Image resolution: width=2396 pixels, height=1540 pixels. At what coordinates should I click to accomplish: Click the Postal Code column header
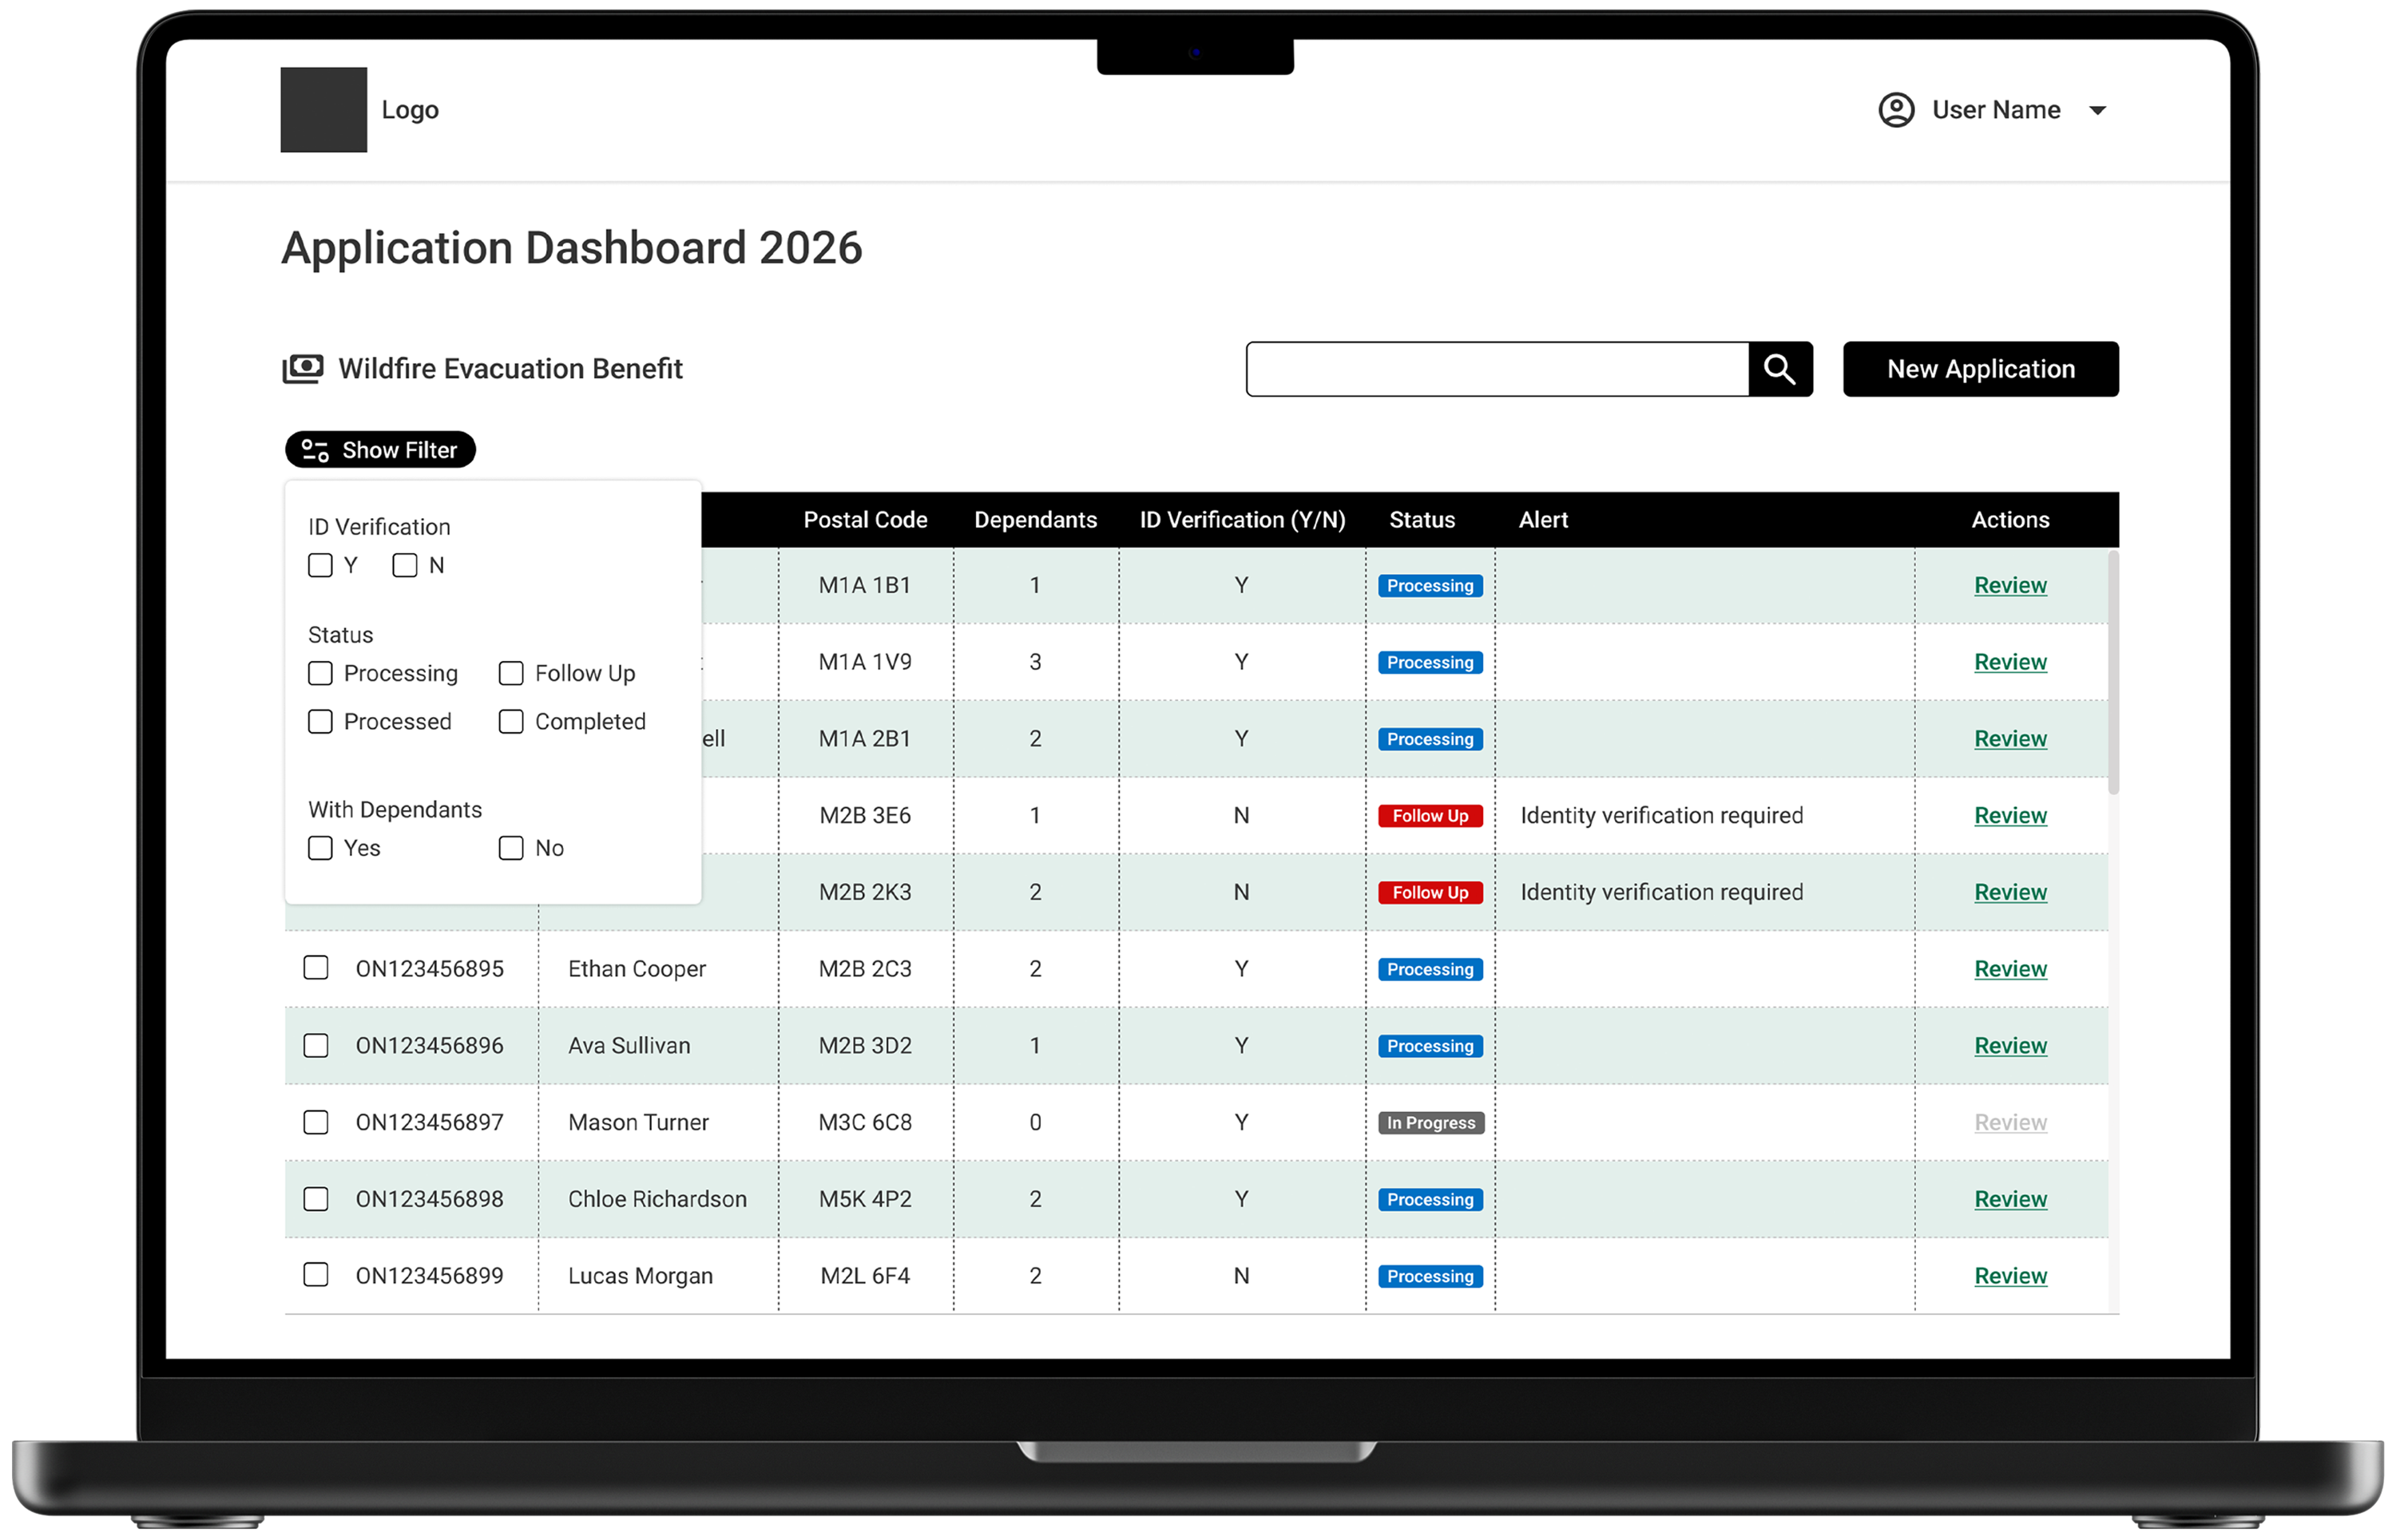866,520
